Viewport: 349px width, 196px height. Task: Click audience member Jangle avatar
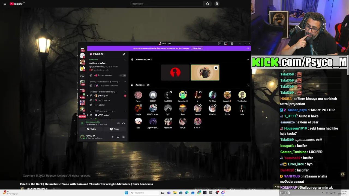click(138, 108)
